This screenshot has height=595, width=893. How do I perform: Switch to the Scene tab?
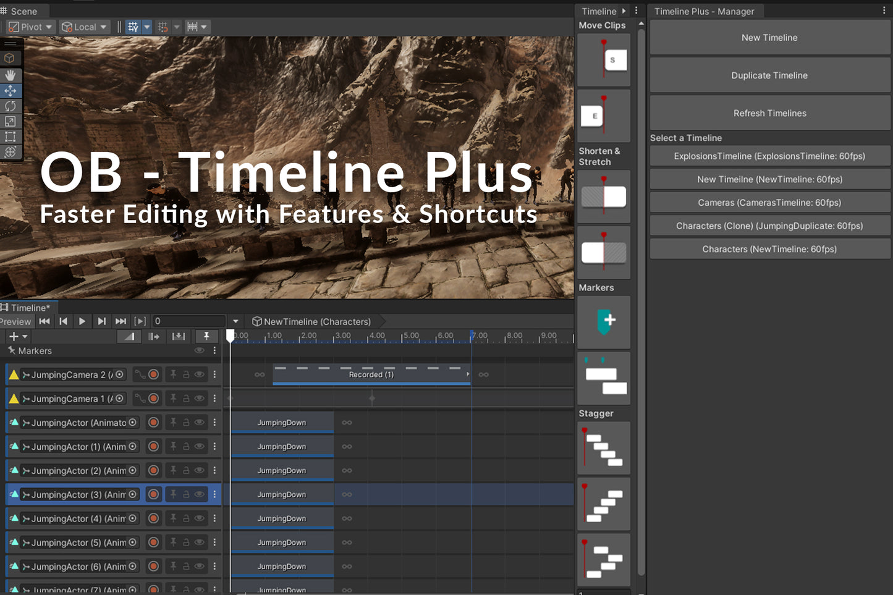tap(23, 11)
